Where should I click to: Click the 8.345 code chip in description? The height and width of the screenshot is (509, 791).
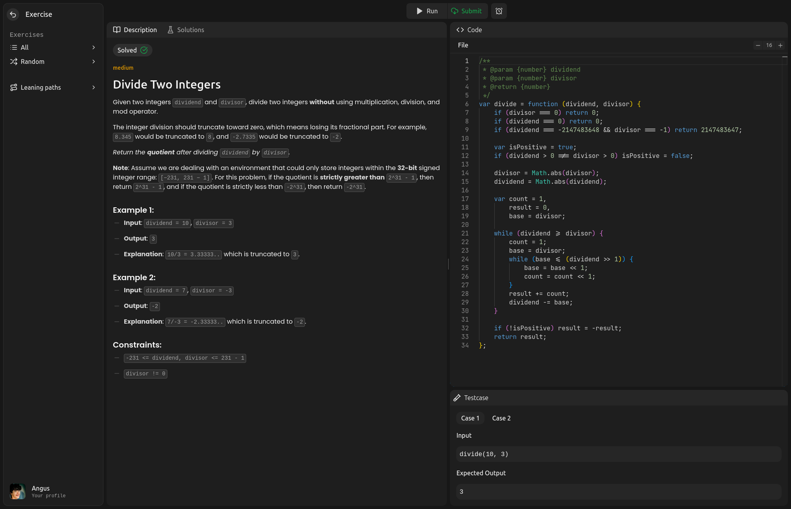tap(123, 137)
